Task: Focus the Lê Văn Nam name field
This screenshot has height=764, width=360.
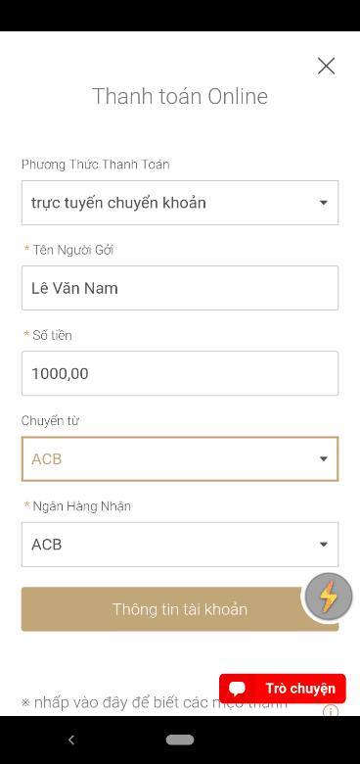Action: tap(180, 288)
